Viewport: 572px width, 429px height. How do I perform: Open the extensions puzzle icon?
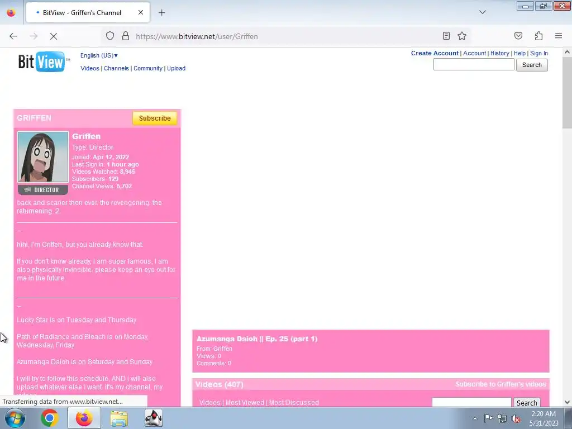pyautogui.click(x=538, y=36)
